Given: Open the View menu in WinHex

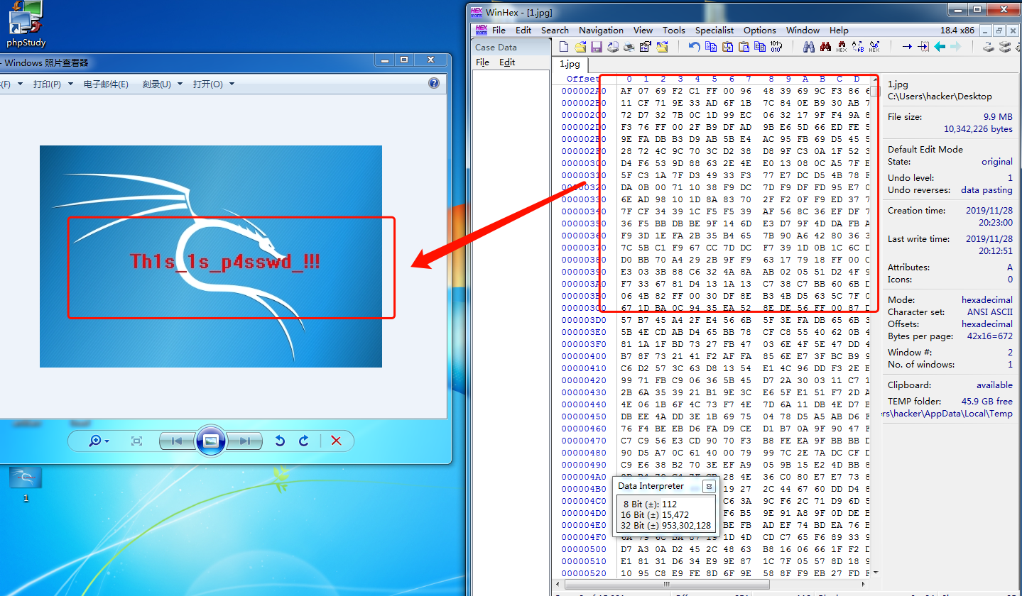Looking at the screenshot, I should click(643, 30).
